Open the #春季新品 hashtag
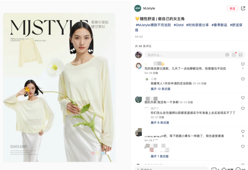Screen dimensions: 248x170 [219, 25]
